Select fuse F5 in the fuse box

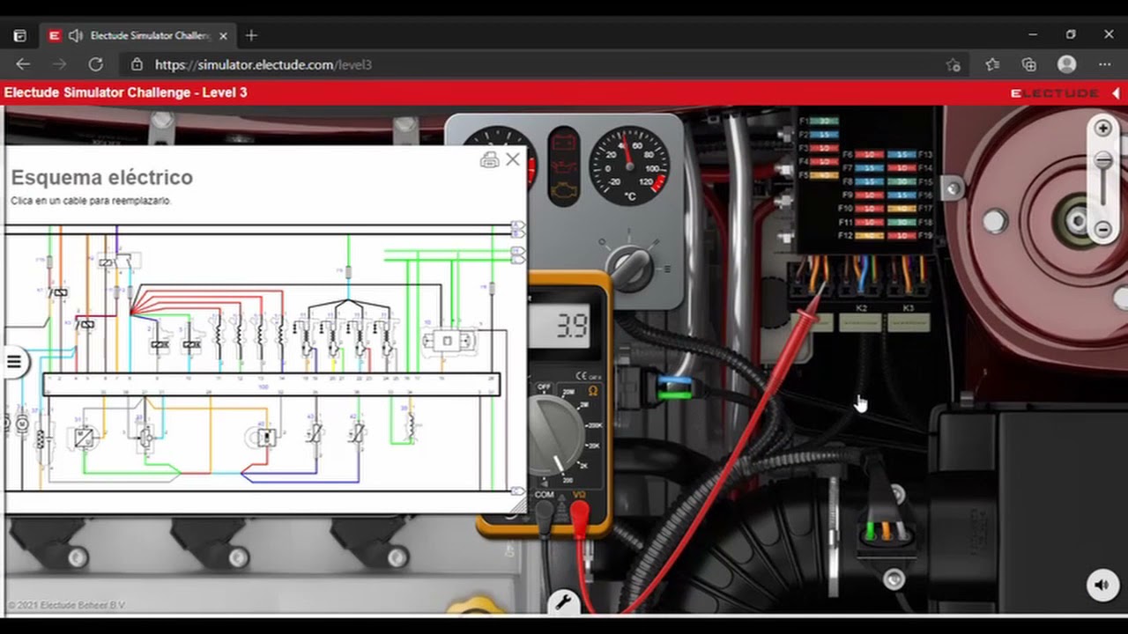pos(824,175)
